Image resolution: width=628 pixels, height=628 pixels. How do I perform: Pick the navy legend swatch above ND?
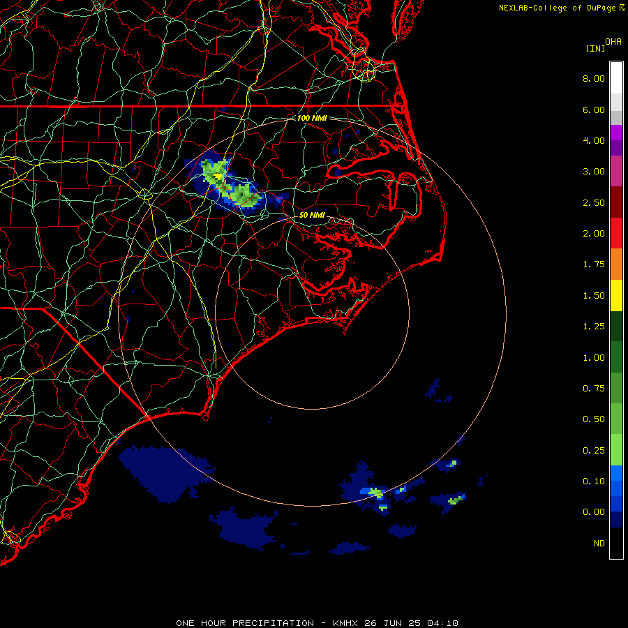[616, 520]
